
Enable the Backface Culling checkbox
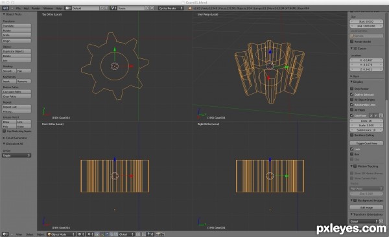[352, 135]
